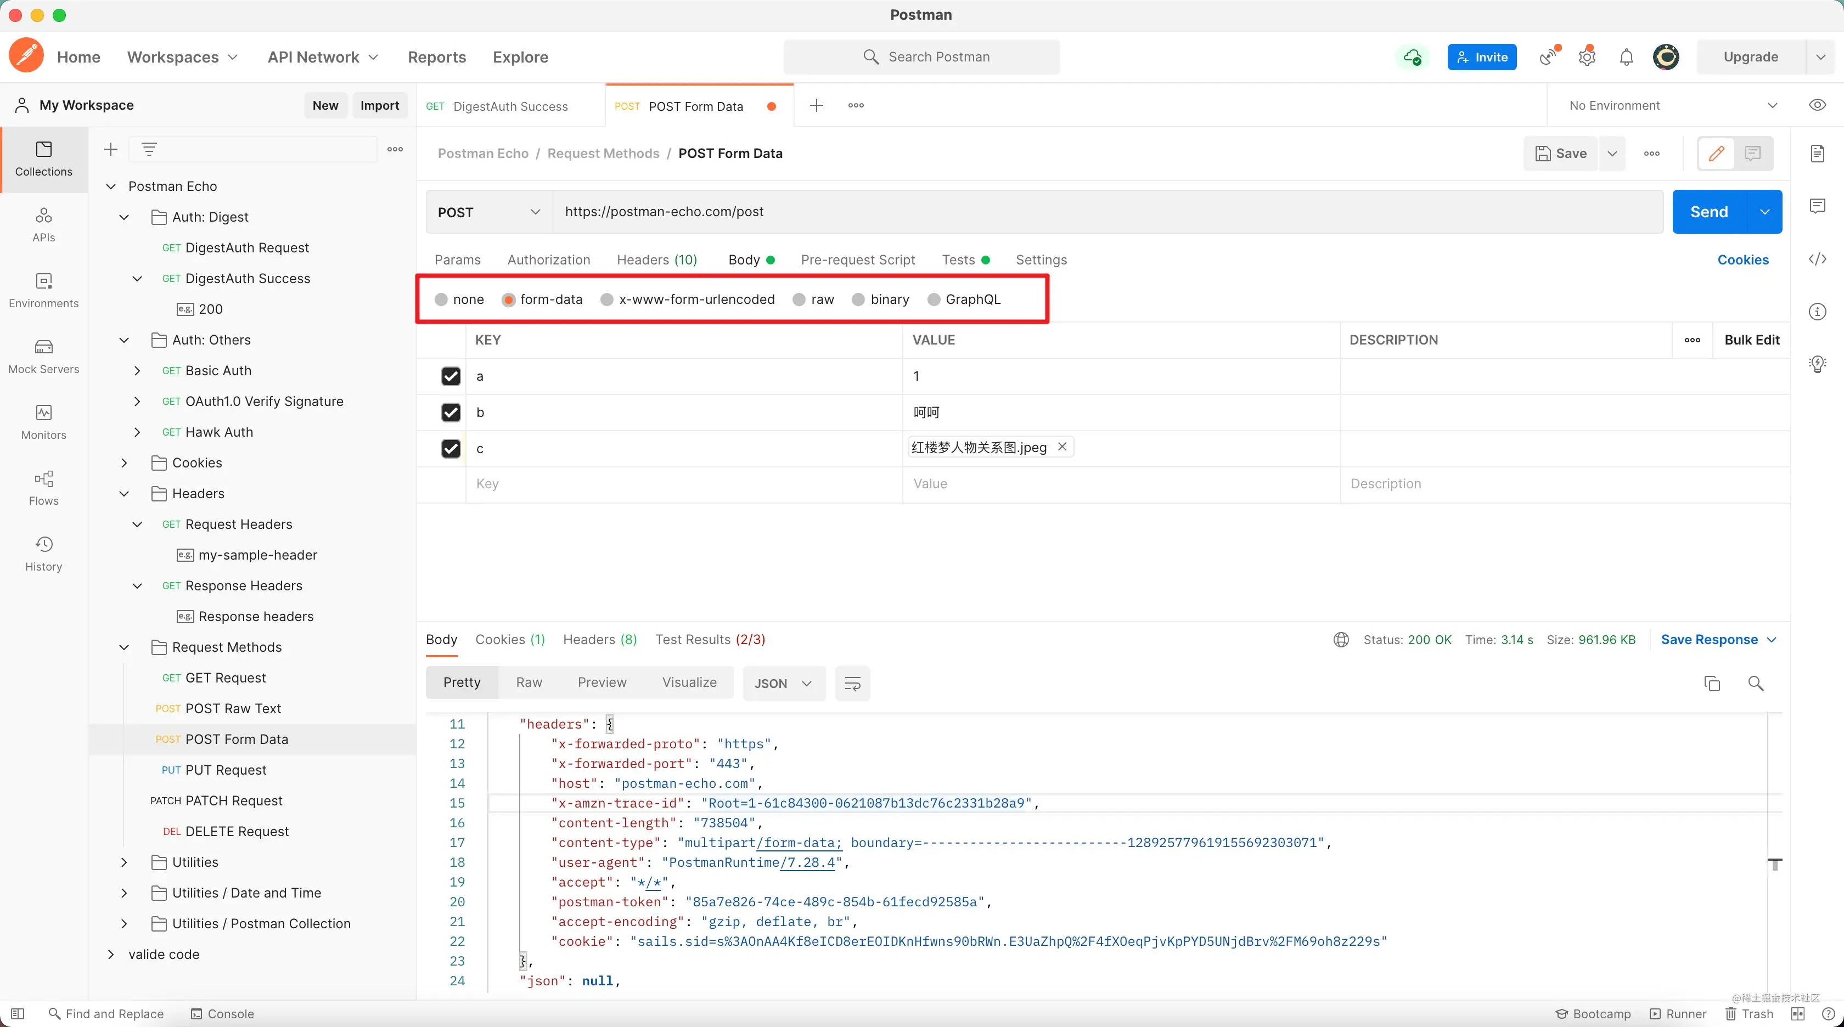Screen dimensions: 1844x1027
Task: Copy the response body with copy icon
Action: (x=1712, y=684)
